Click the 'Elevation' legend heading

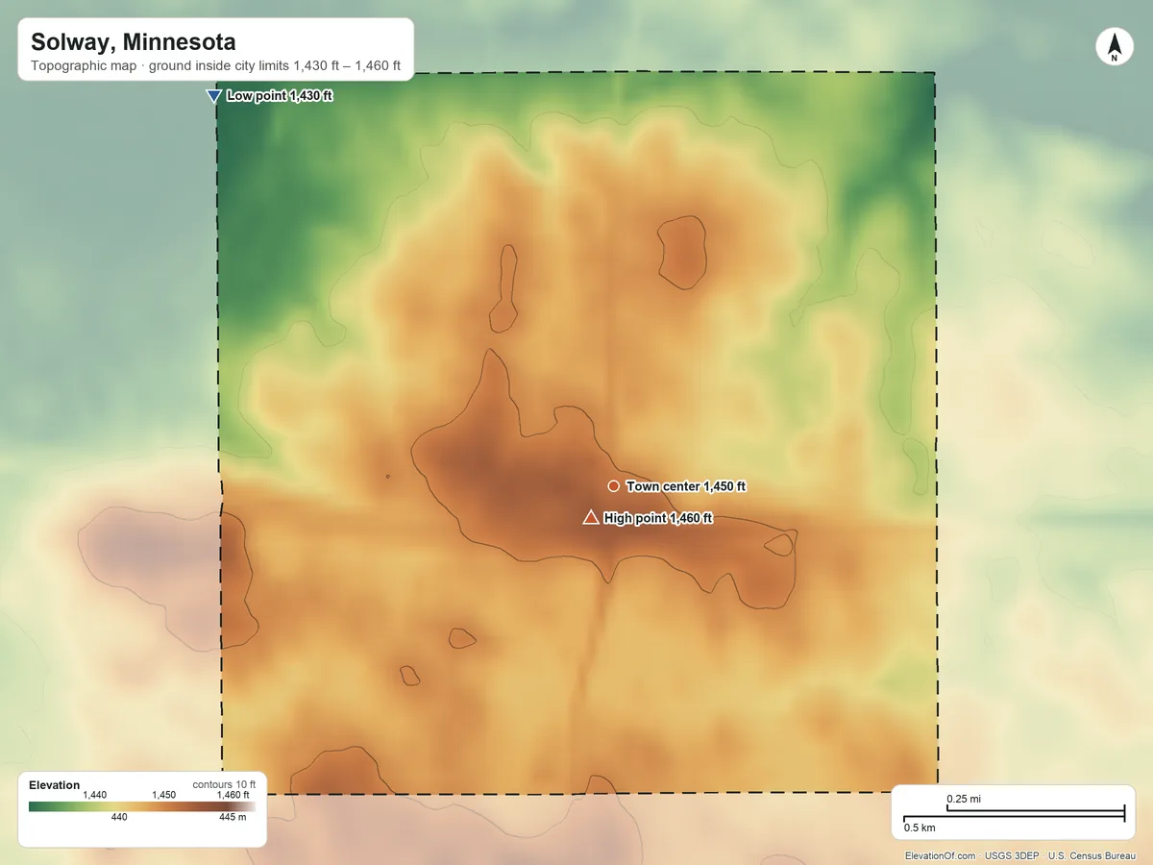pos(55,785)
